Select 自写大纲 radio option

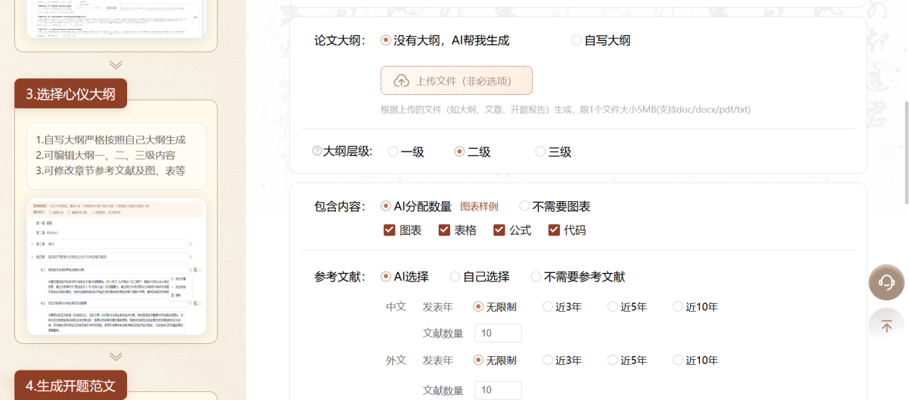click(x=601, y=41)
